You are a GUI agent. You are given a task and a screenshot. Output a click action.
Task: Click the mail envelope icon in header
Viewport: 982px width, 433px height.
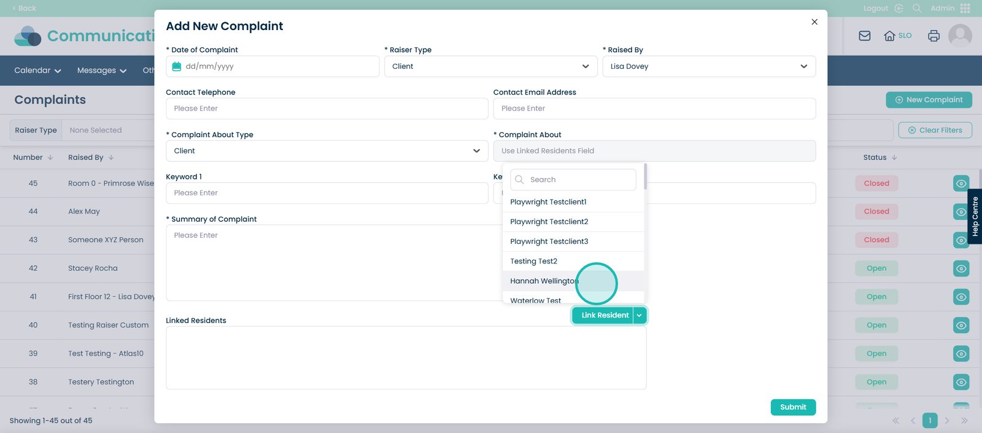coord(864,36)
